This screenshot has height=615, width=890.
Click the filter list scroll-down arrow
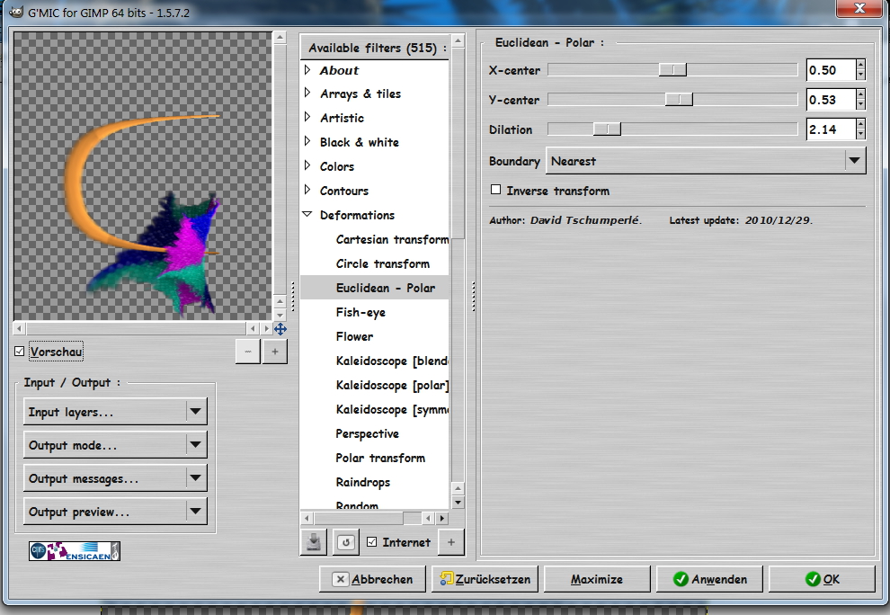click(x=458, y=503)
